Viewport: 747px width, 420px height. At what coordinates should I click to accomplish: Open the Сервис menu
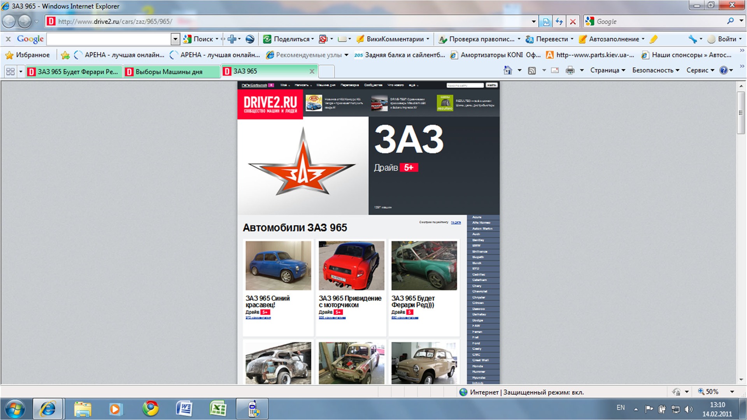(x=700, y=70)
